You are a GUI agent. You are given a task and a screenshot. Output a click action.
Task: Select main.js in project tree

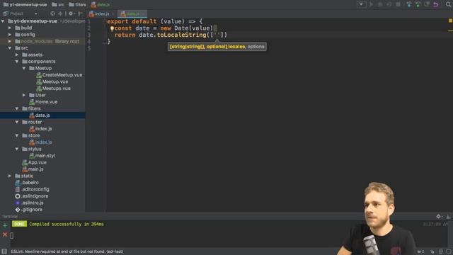[x=33, y=169]
